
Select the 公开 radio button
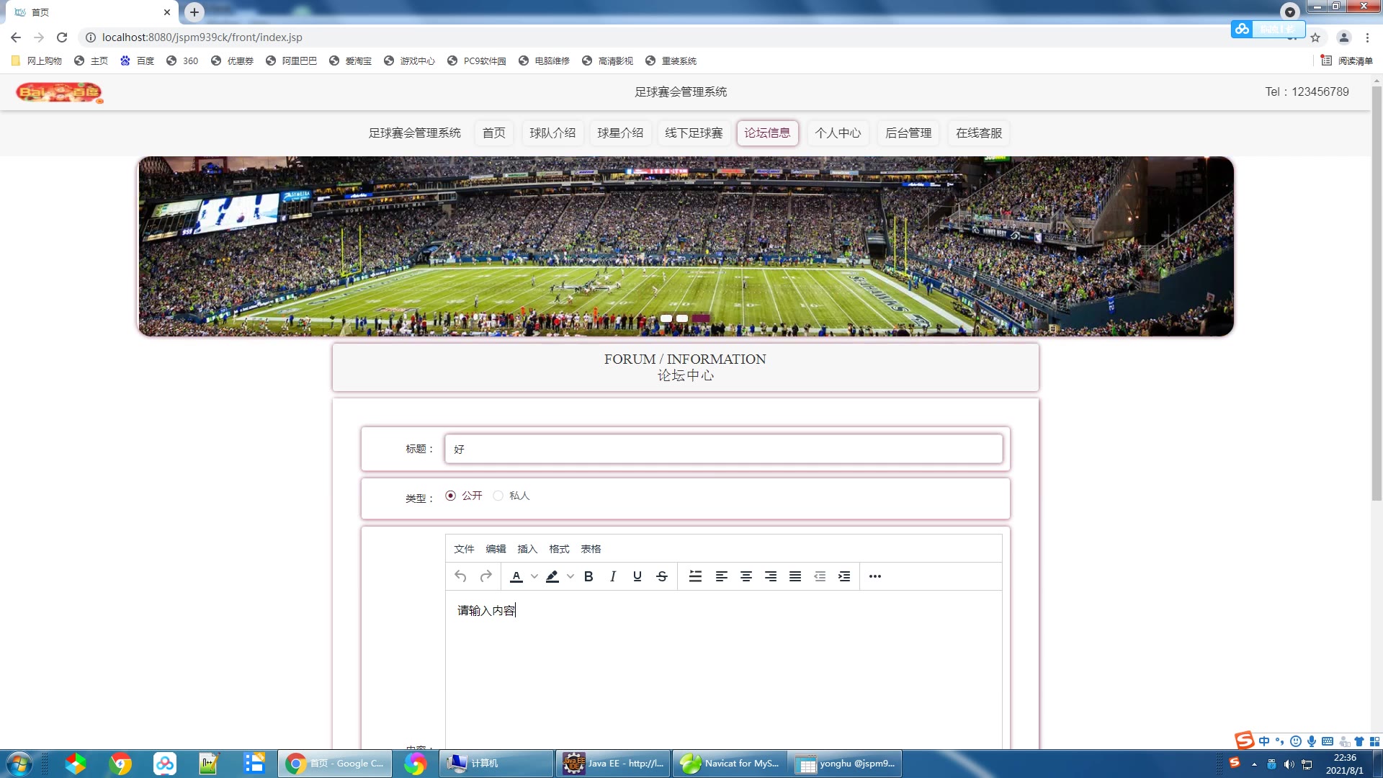point(451,496)
